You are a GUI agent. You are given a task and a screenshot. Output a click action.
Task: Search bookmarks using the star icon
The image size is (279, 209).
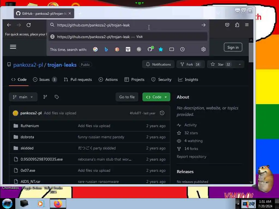pyautogui.click(x=161, y=49)
